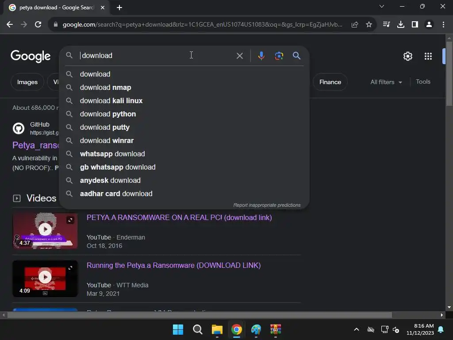Open the Chrome three-dot menu
Image resolution: width=453 pixels, height=340 pixels.
(x=443, y=25)
